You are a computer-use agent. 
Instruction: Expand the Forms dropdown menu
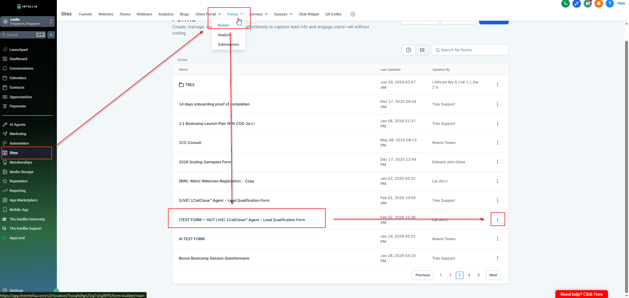235,14
